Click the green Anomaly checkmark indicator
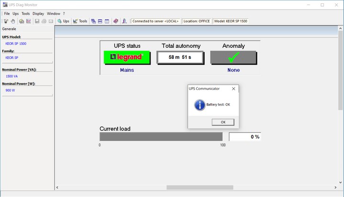344x197 pixels. (234, 57)
